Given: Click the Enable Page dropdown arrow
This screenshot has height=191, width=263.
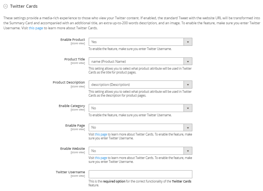Looking at the screenshot, I should pos(188,127).
